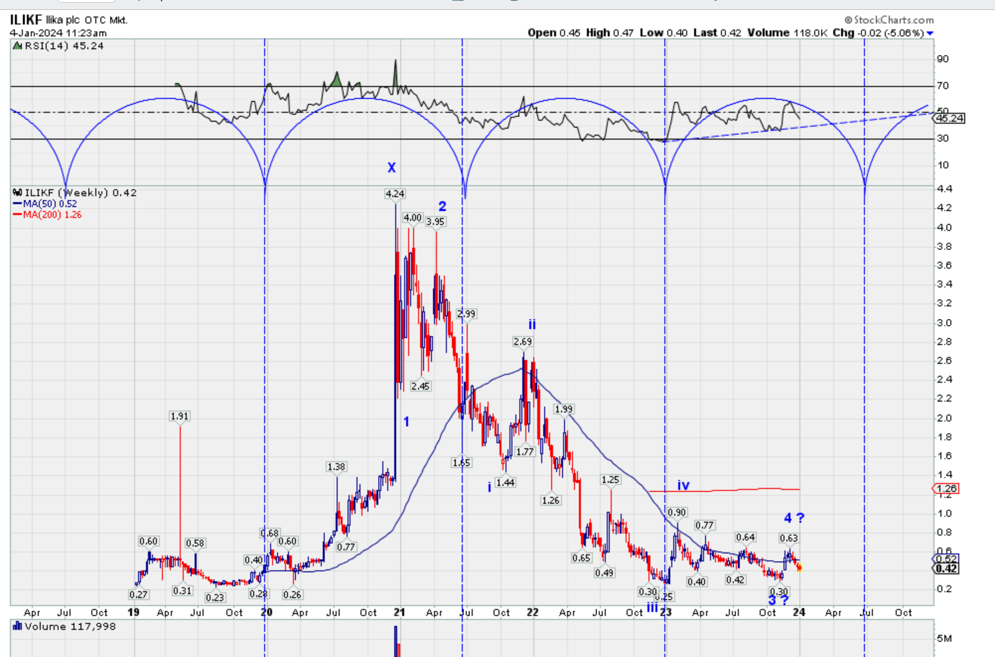The height and width of the screenshot is (657, 995).
Task: Click the 1.44 price label
Action: coord(505,482)
